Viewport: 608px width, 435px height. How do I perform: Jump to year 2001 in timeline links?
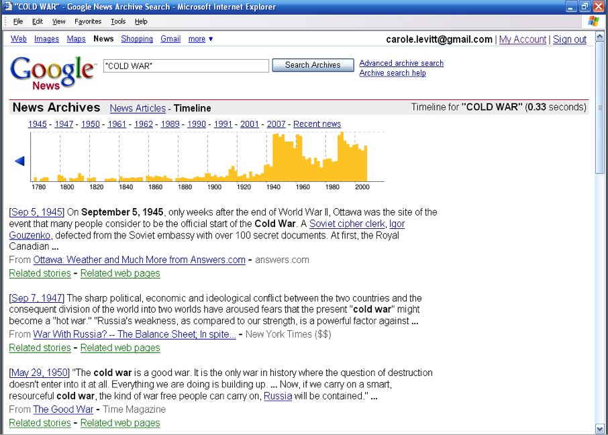click(250, 124)
